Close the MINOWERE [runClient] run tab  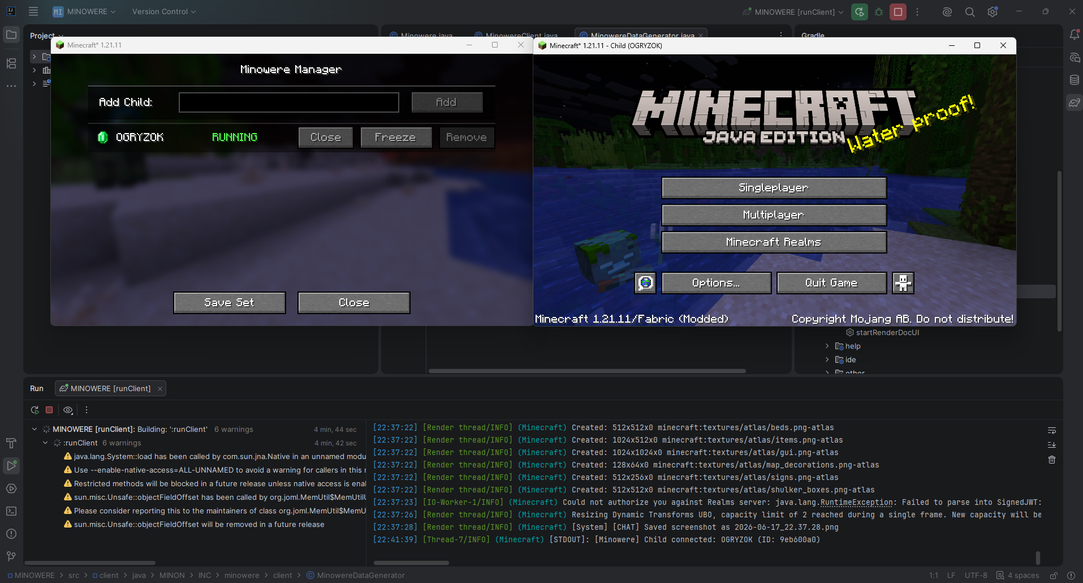click(x=160, y=389)
